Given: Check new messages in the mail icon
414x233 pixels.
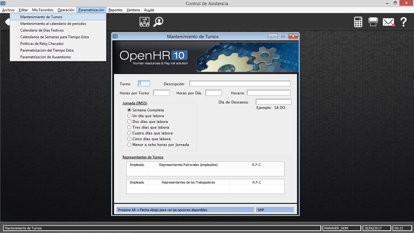Looking at the screenshot, I should pos(388,22).
